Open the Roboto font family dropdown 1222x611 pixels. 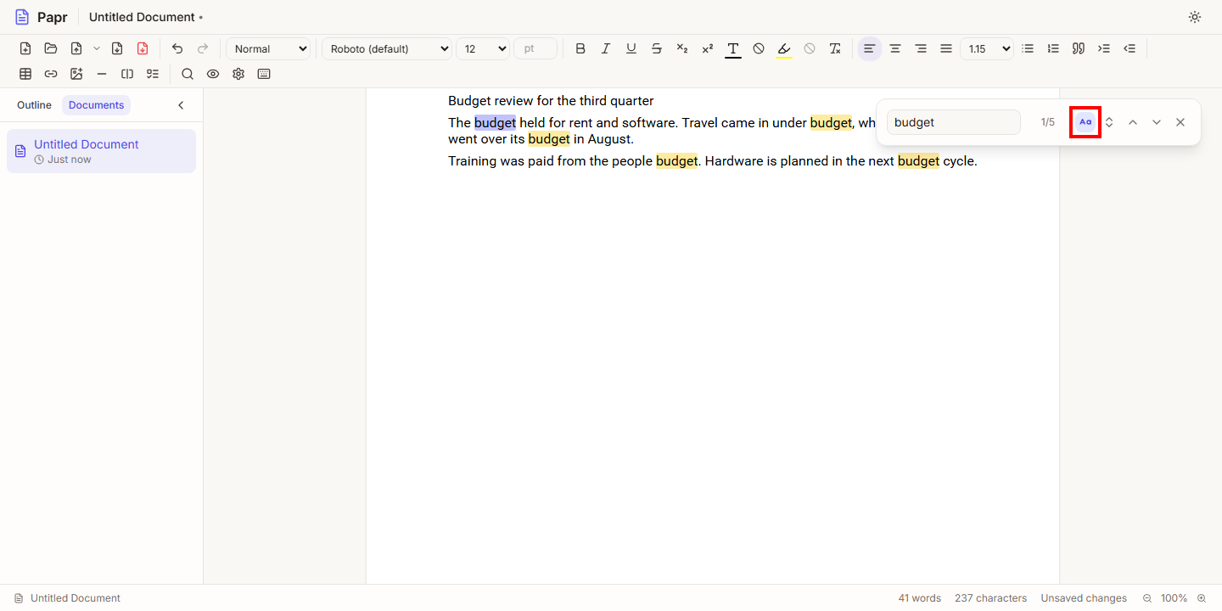[x=387, y=48]
